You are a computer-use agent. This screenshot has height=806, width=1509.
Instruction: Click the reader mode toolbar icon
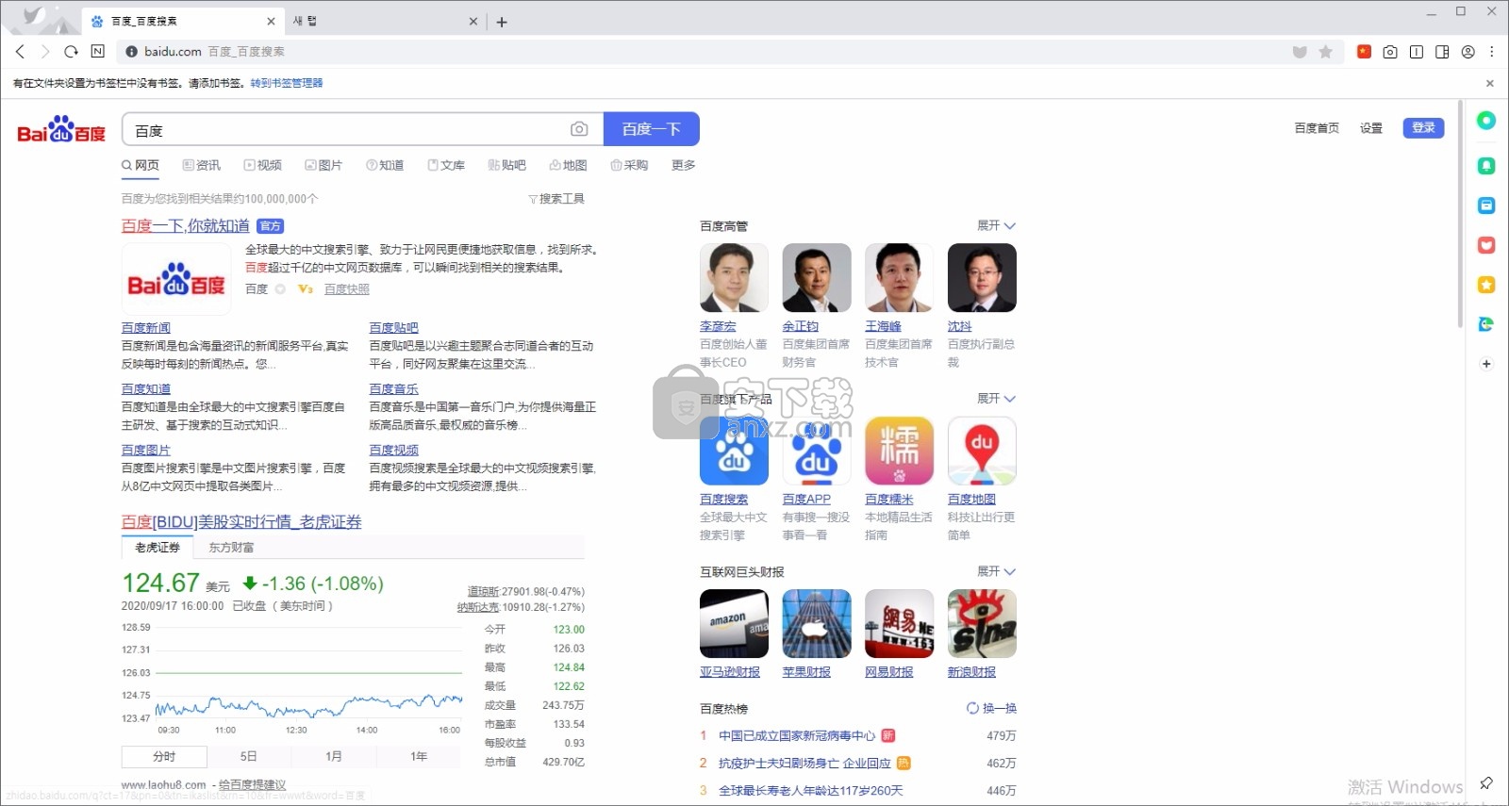[1416, 52]
